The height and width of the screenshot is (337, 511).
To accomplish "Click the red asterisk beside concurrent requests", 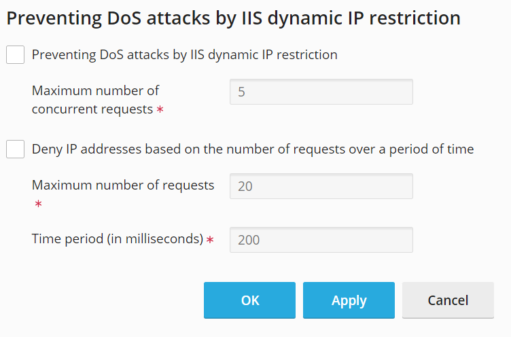I will (160, 109).
